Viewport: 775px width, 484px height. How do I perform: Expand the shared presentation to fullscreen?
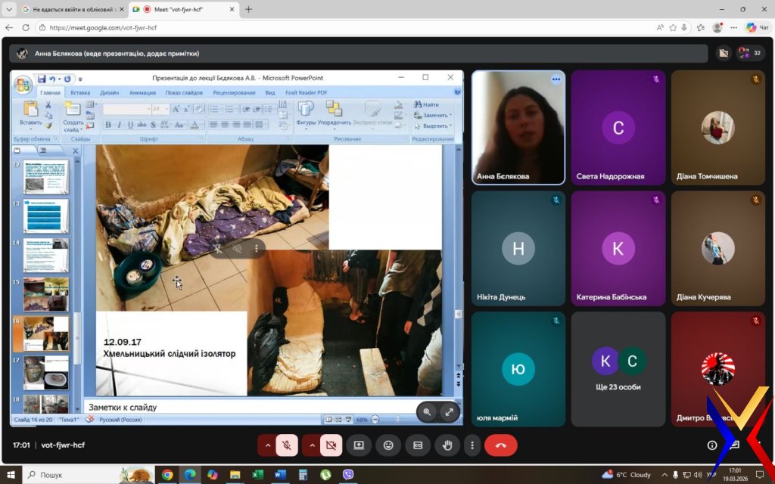(449, 412)
